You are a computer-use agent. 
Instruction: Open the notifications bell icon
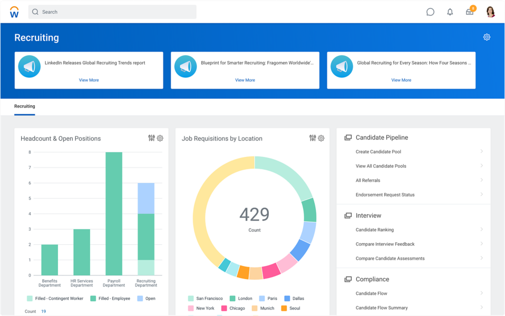[x=450, y=12]
